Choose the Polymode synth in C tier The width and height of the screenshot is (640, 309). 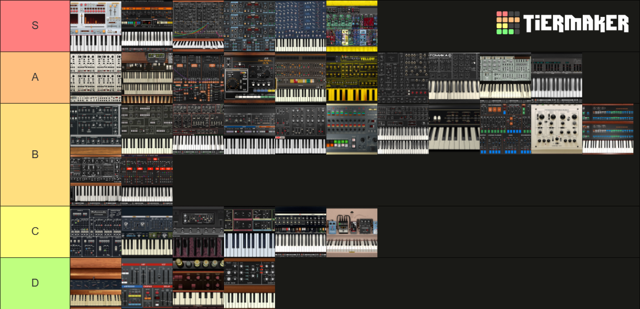pos(96,232)
